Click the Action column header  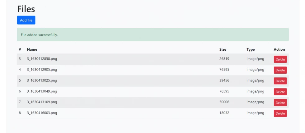pos(279,49)
